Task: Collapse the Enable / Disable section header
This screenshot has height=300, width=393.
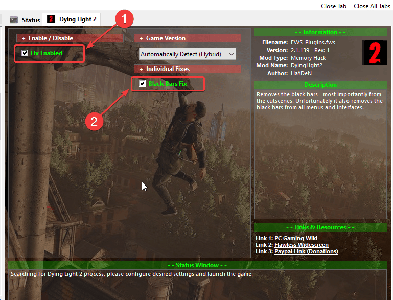Action: (x=70, y=38)
